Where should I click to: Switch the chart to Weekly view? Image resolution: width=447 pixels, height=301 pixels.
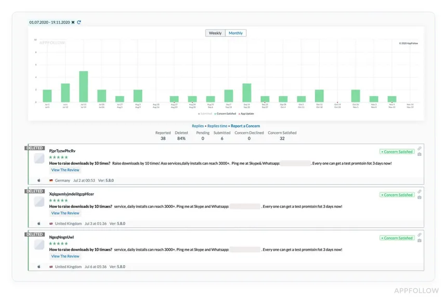(x=215, y=33)
